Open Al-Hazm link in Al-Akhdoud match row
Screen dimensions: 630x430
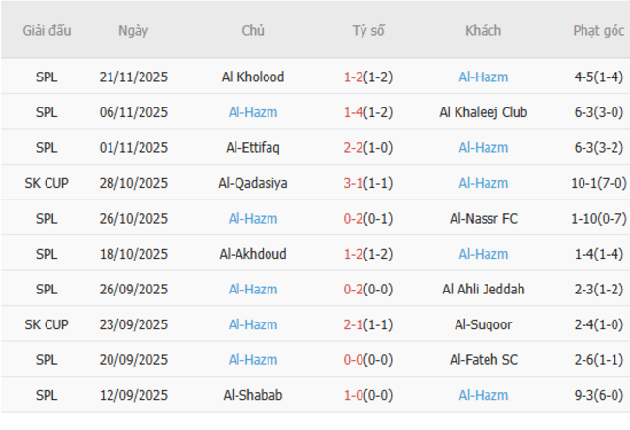click(483, 254)
